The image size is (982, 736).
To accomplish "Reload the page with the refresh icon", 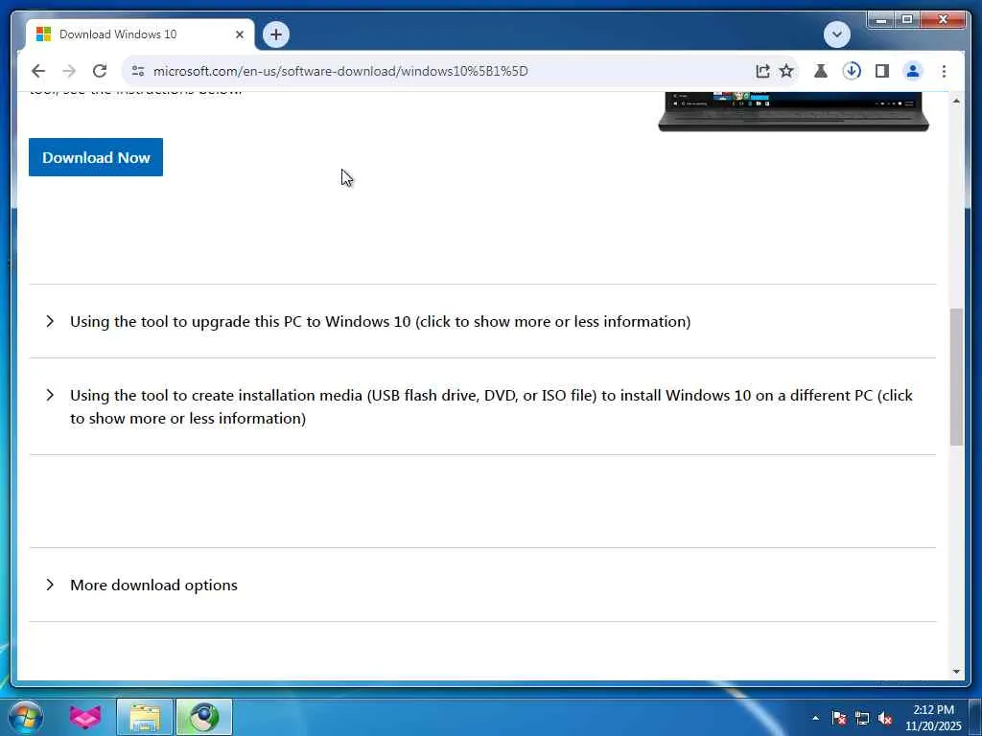I will pyautogui.click(x=100, y=71).
